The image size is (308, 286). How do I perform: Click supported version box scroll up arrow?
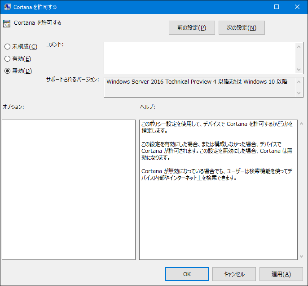tap(299, 82)
